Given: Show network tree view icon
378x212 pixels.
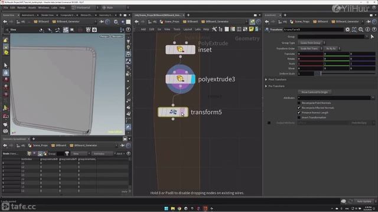Looking at the screenshot, I should coord(220,29).
